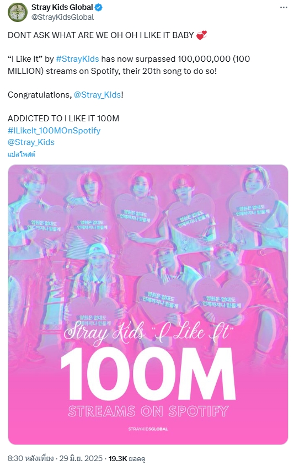Open the three-dot more options menu
This screenshot has width=294, height=466.
click(x=284, y=7)
